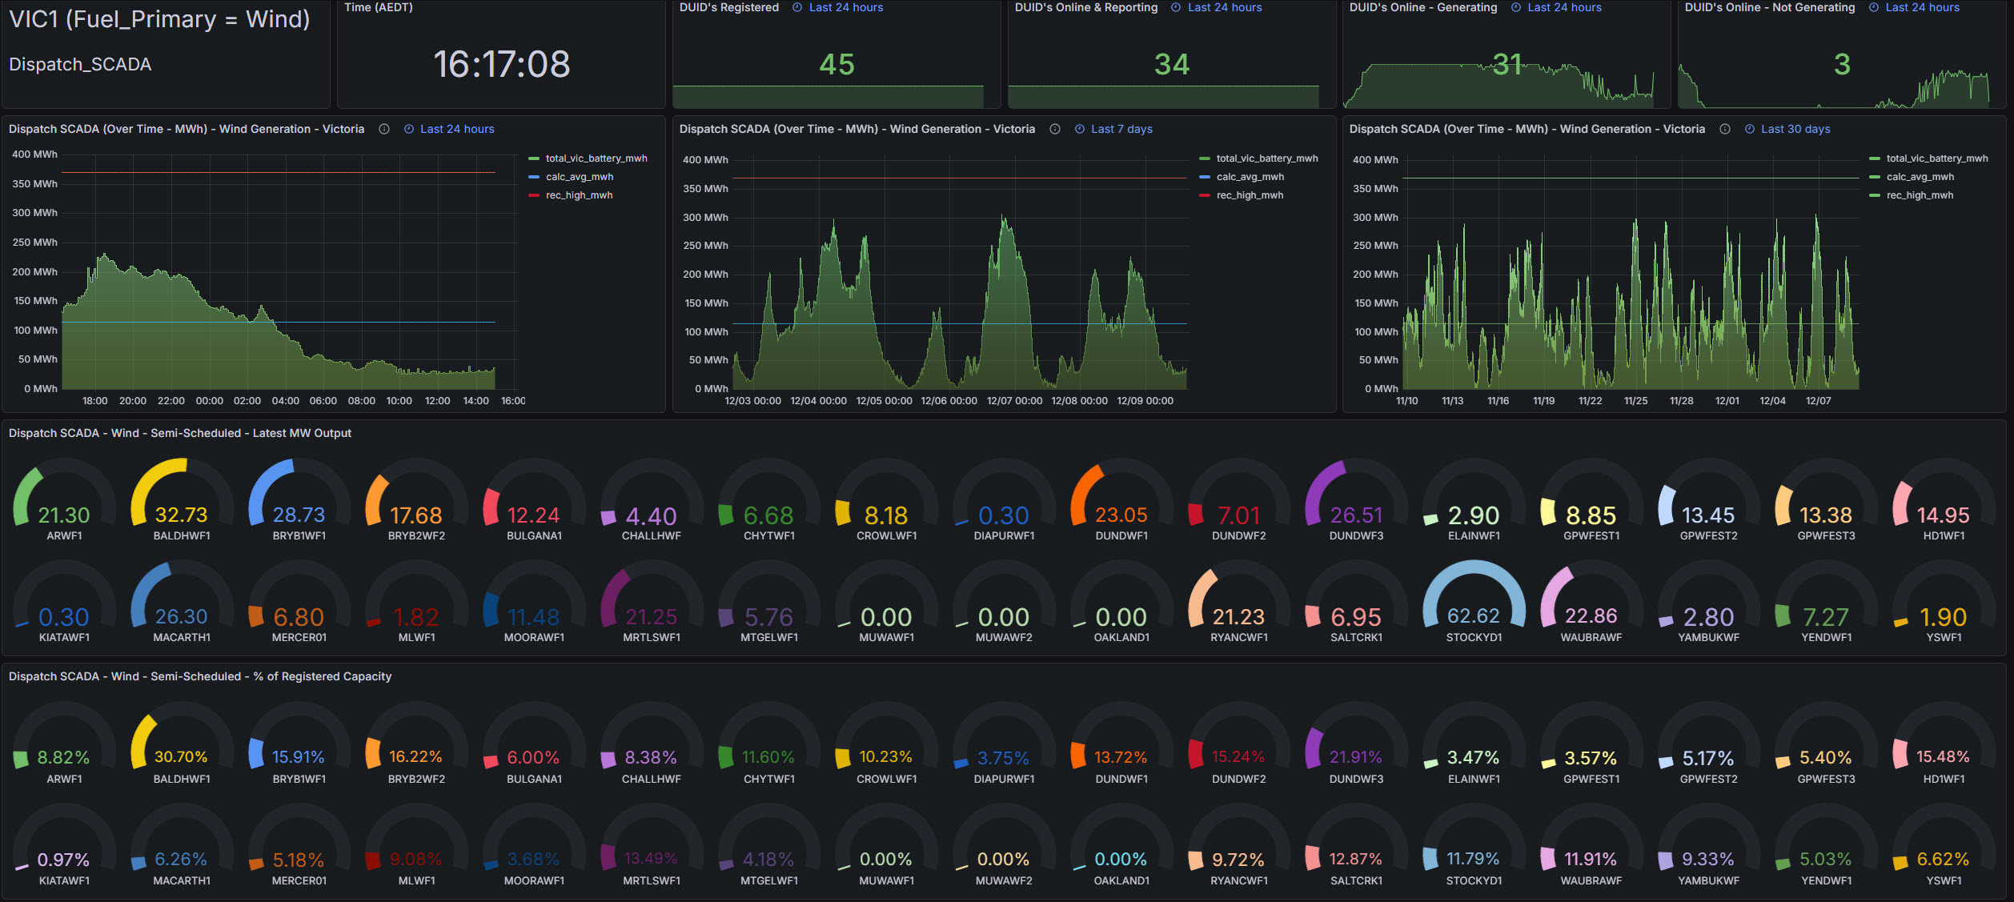
Task: Click clock icon beside Last 7 days
Action: click(1080, 129)
